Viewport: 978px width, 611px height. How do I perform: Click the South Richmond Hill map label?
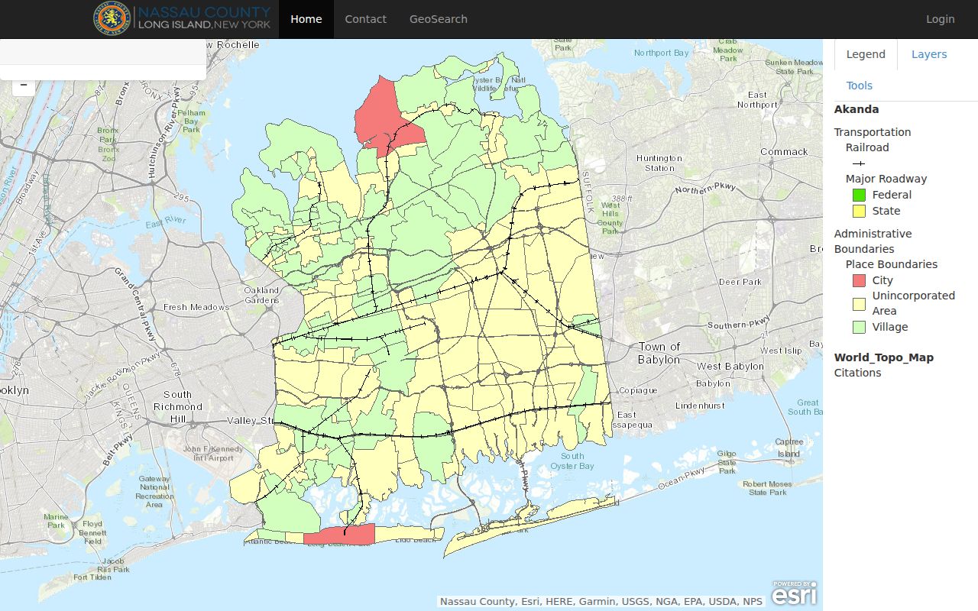click(178, 407)
